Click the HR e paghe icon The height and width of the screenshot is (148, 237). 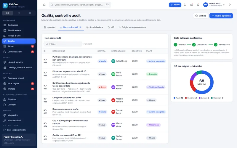click(x=5, y=83)
